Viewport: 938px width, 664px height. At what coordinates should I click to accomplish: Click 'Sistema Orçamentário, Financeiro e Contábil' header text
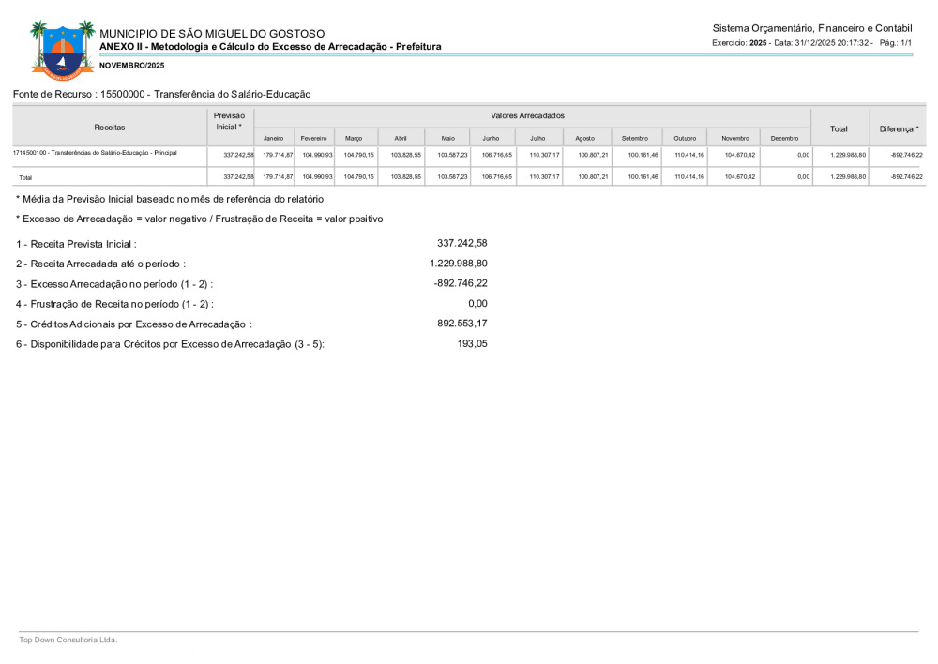[x=812, y=28]
